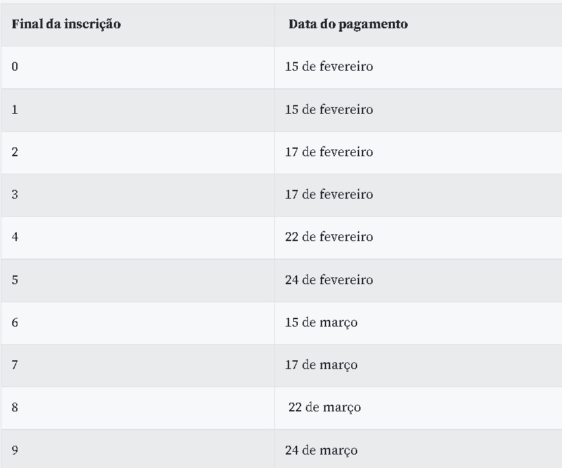
Task: Click the "22 de fevereiro" payment date
Action: click(x=329, y=237)
